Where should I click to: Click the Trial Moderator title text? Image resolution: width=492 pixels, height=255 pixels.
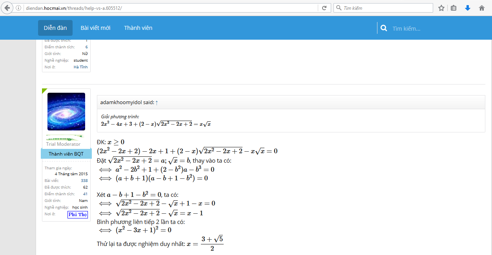[x=63, y=144]
